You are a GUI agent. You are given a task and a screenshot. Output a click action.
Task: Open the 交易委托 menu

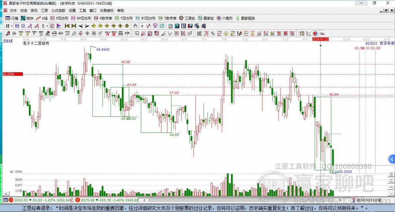(x=107, y=10)
